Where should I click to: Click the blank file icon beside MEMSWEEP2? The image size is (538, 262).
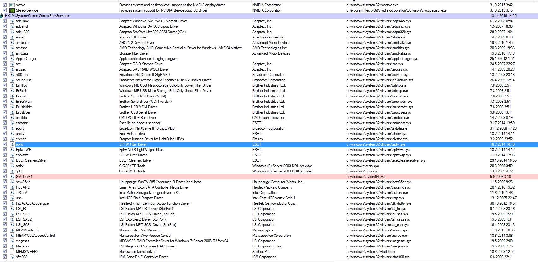point(12,252)
